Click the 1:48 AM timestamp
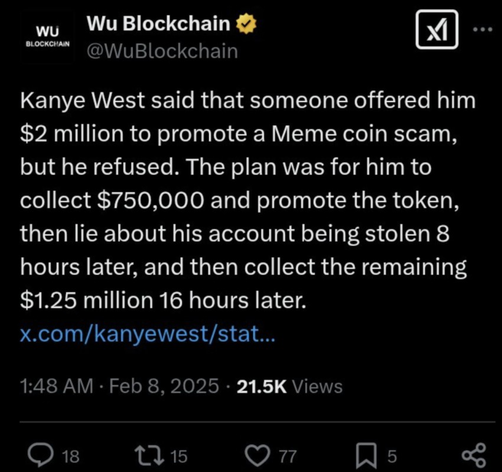The image size is (502, 472). [56, 386]
